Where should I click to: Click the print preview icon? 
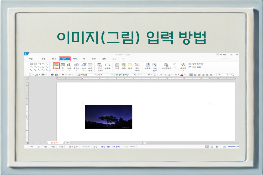pyautogui.click(x=56, y=75)
